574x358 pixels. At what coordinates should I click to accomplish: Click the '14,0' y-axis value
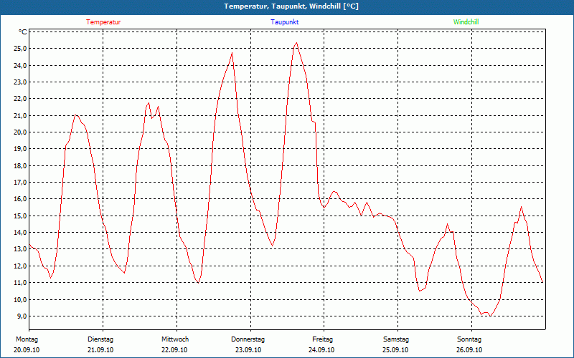20,232
